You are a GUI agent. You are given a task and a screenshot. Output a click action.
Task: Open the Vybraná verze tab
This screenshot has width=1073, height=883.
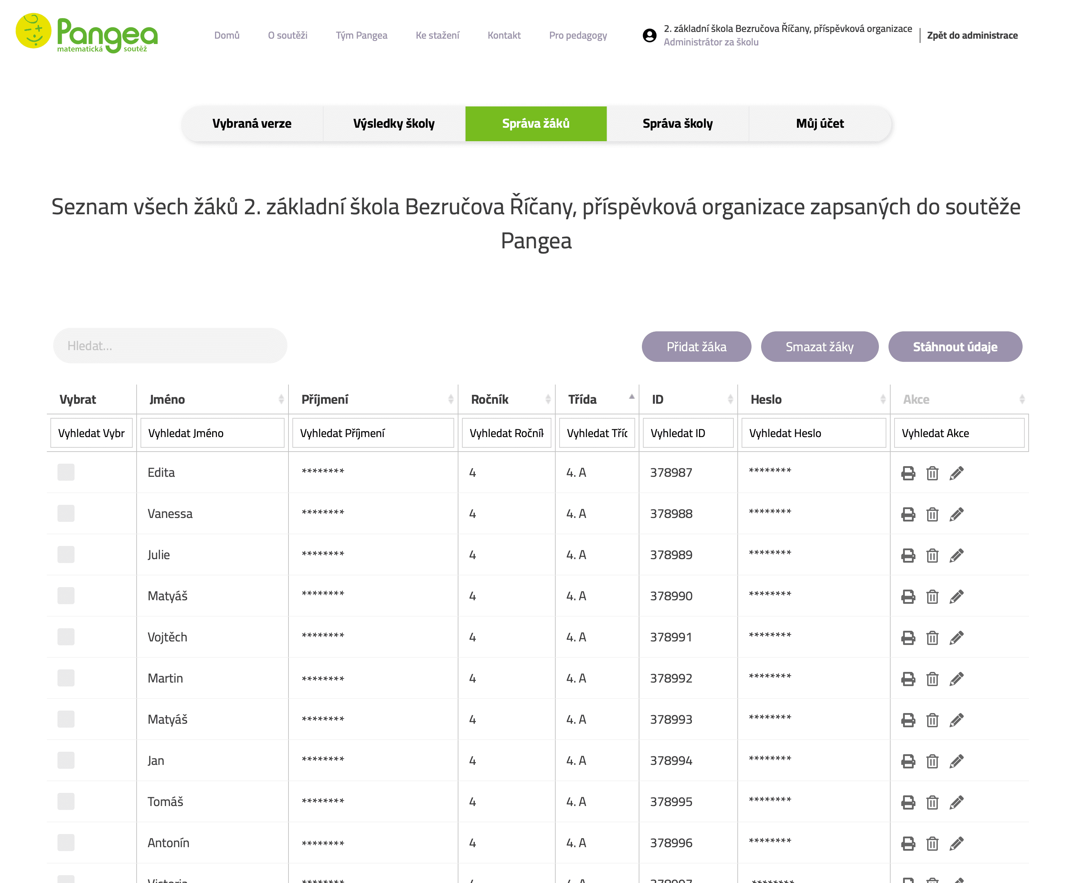tap(252, 123)
